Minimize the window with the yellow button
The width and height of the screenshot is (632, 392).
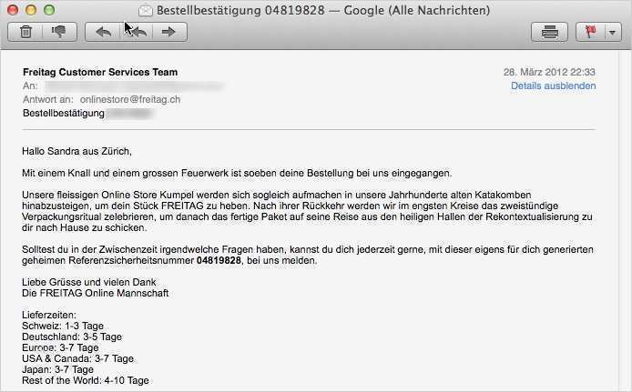tap(30, 10)
